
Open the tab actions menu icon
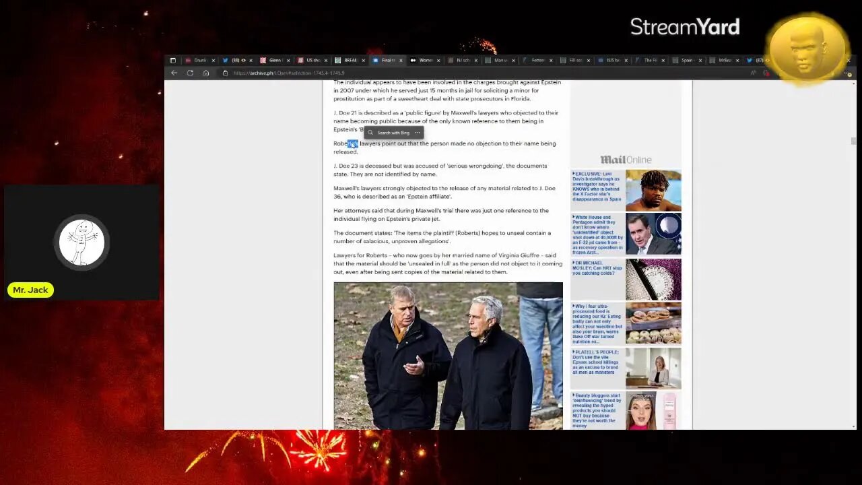tap(172, 60)
